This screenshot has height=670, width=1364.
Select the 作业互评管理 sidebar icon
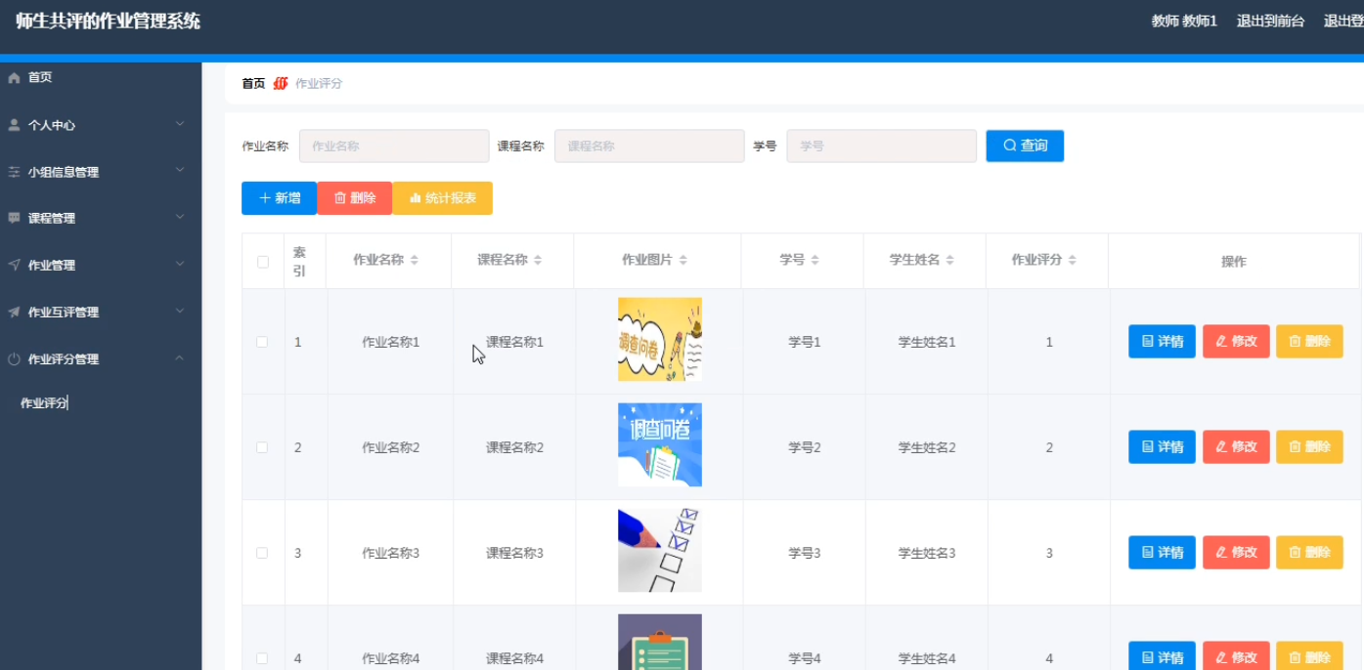coord(13,312)
